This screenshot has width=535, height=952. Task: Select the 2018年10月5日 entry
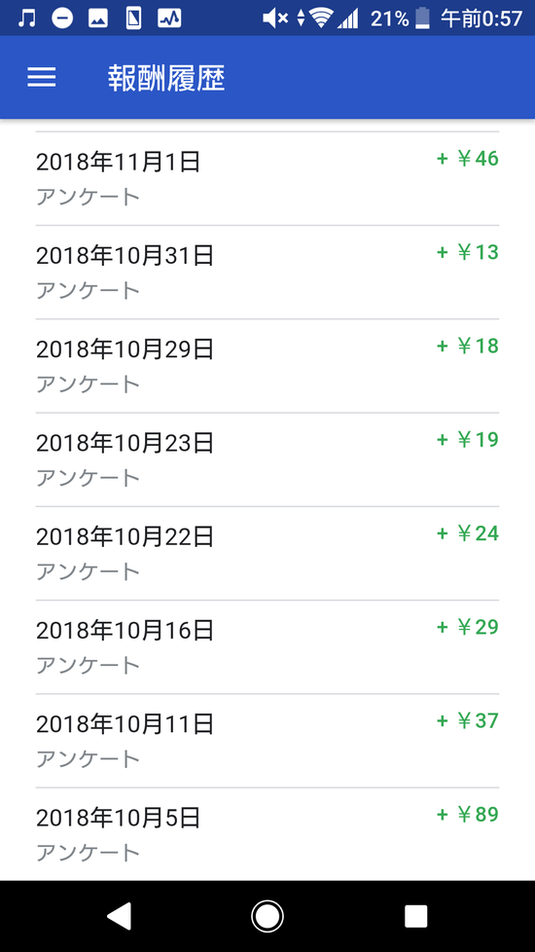267,834
